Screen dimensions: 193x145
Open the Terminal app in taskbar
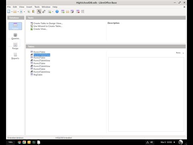[x=34, y=142]
